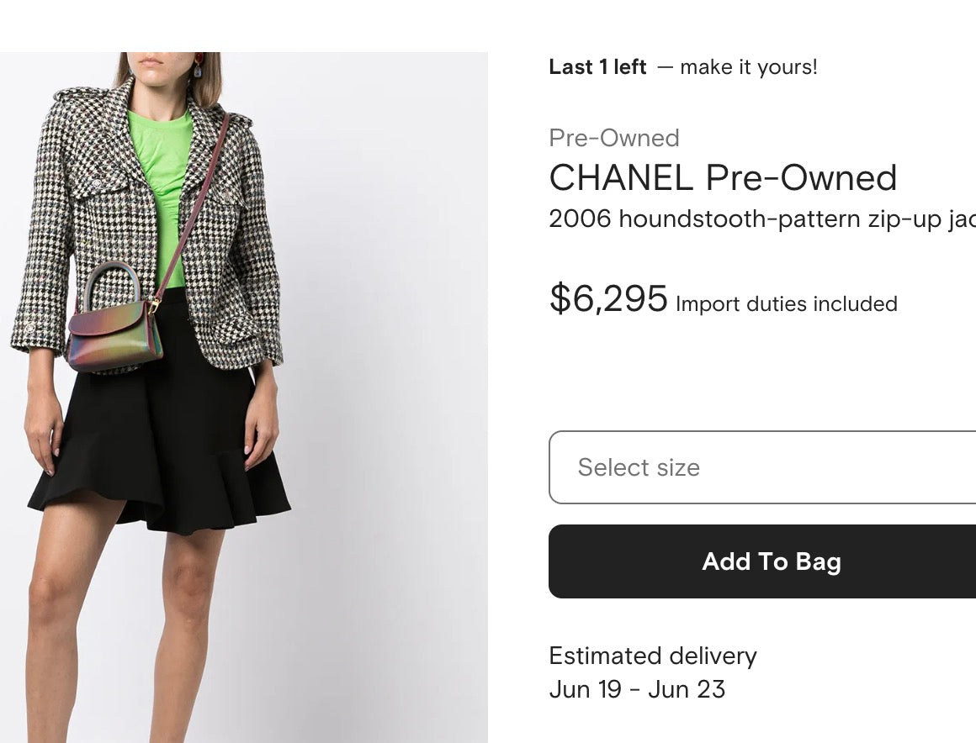Screen dimensions: 976x743
Task: Click the Pre-Owned label above the brand name
Action: pos(613,138)
